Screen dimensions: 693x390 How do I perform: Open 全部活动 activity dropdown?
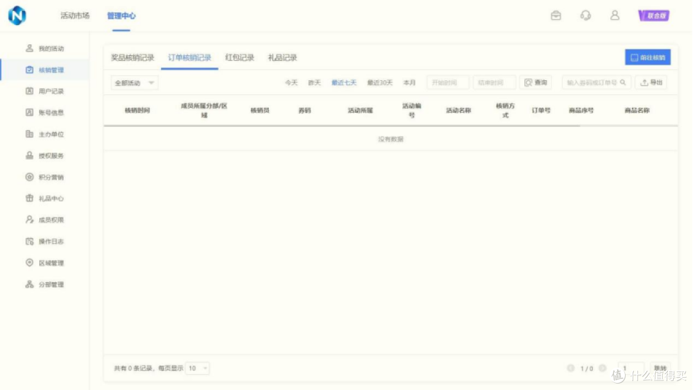click(x=134, y=83)
